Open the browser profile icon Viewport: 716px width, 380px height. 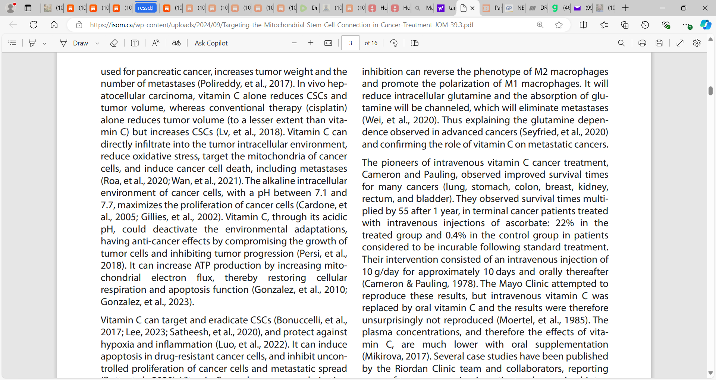pos(11,8)
